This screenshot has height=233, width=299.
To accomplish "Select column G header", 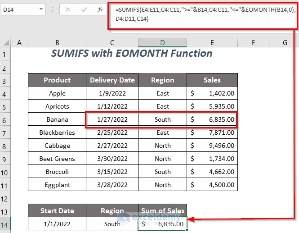I will pyautogui.click(x=285, y=42).
